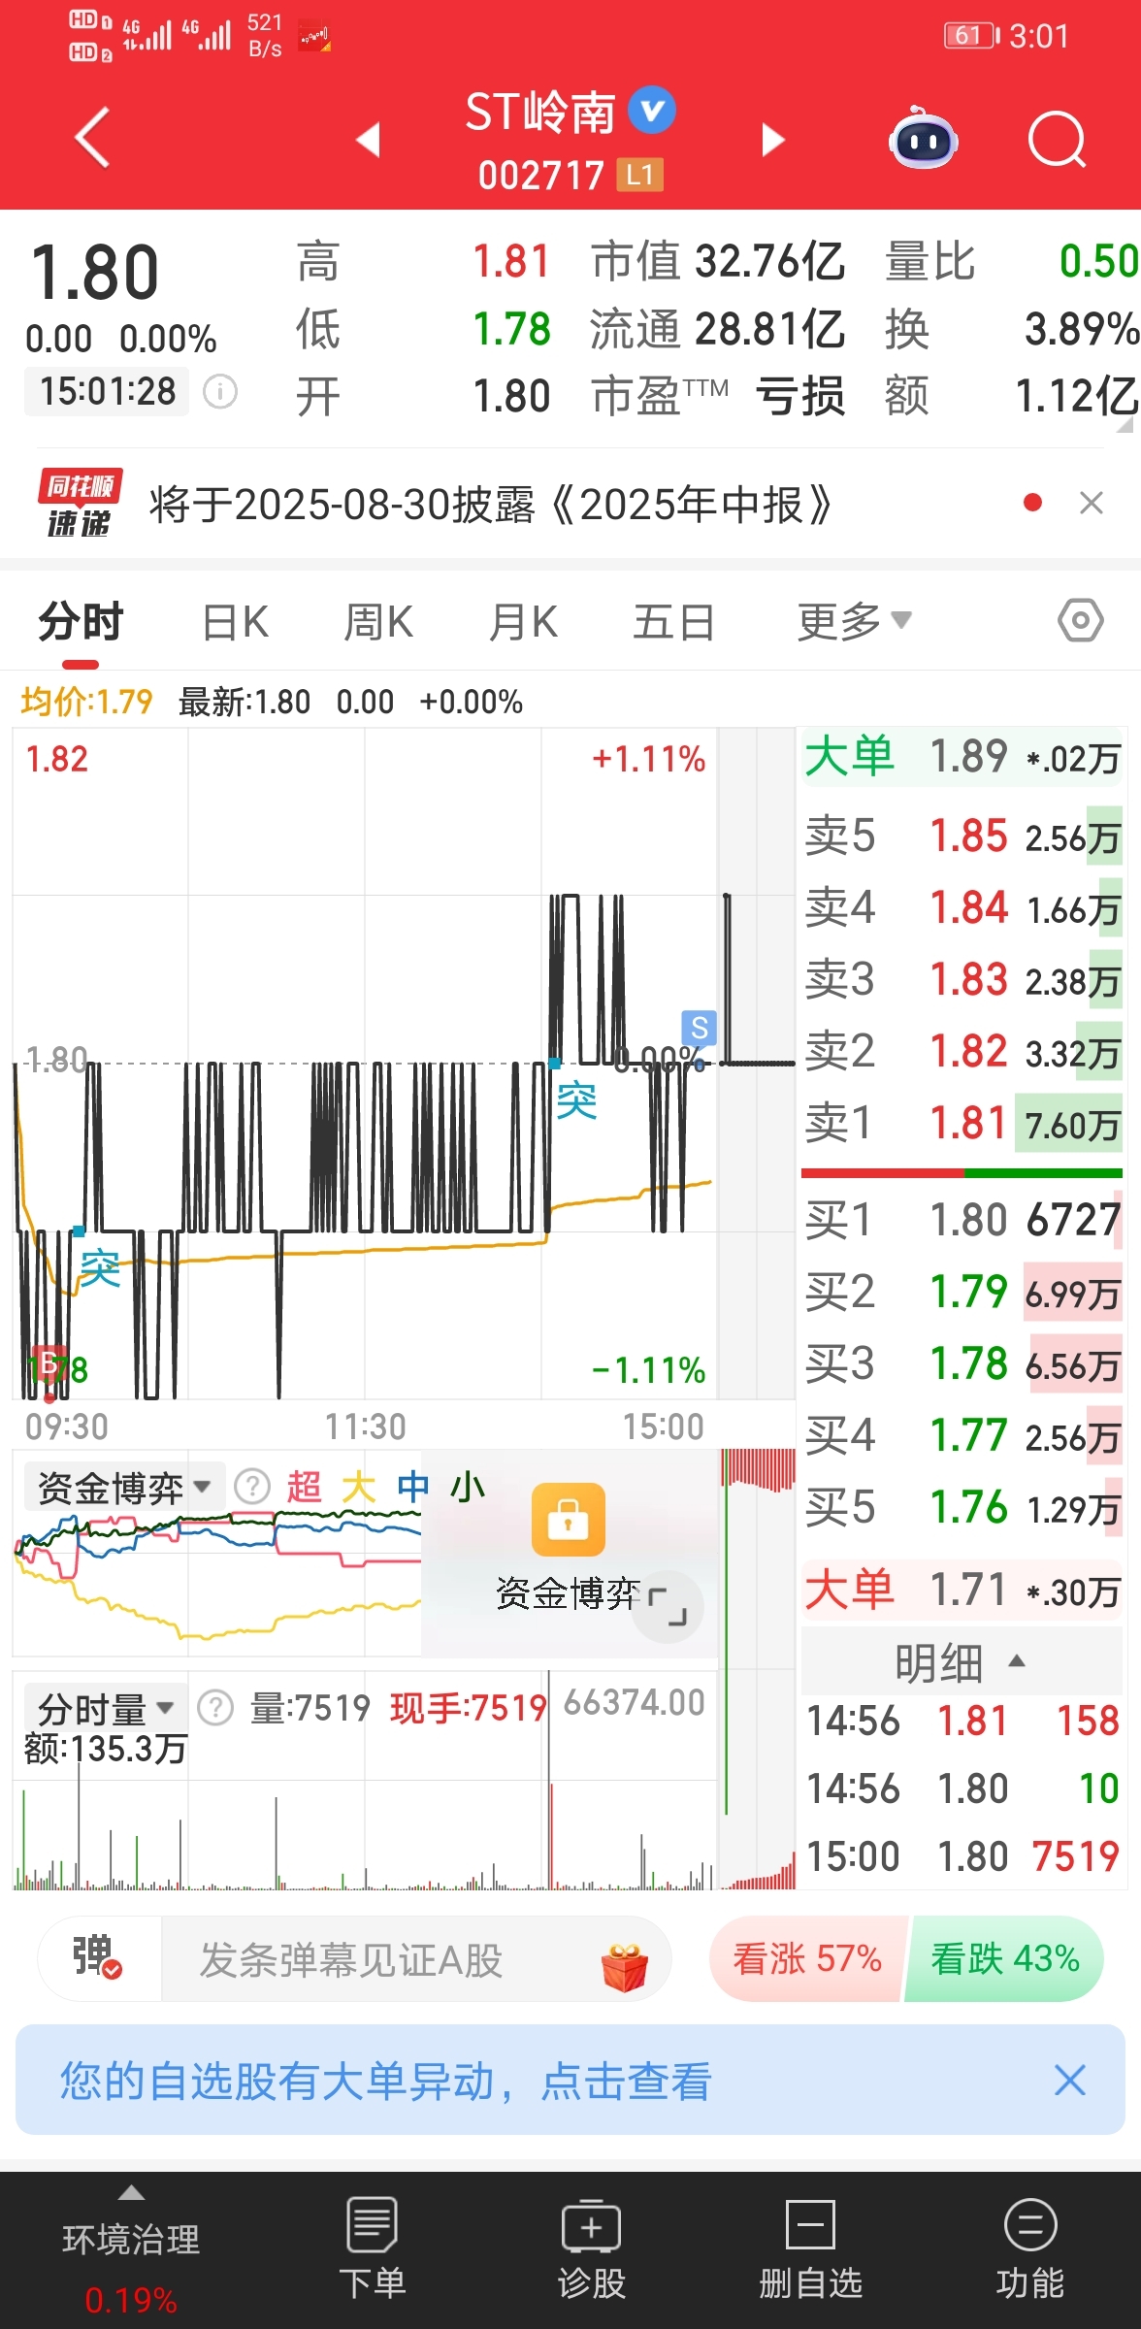Expand the 更多 chart period dropdown
1141x2329 pixels.
(x=854, y=621)
